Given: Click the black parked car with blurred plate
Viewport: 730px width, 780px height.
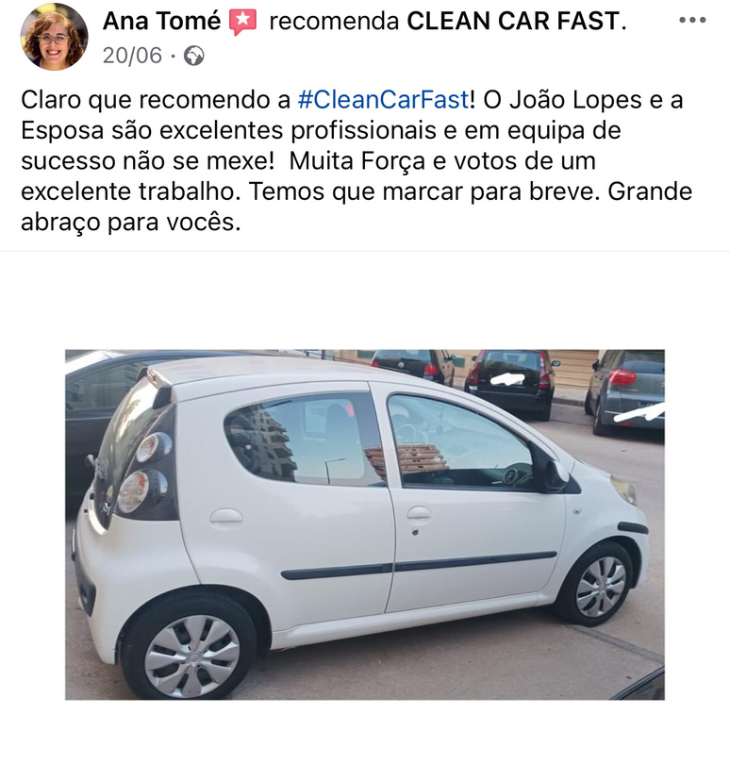Looking at the screenshot, I should 511,384.
